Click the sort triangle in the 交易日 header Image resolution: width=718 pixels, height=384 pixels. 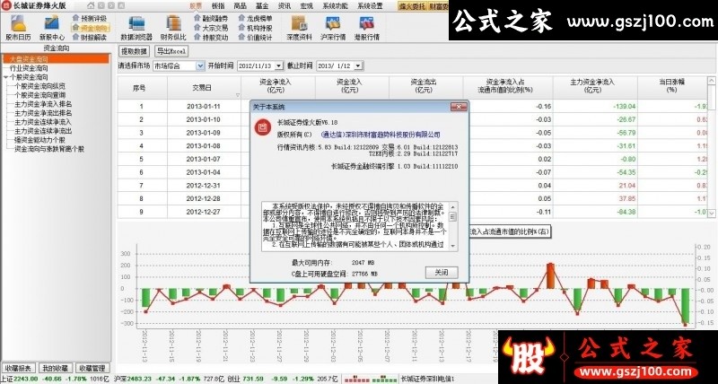click(237, 95)
